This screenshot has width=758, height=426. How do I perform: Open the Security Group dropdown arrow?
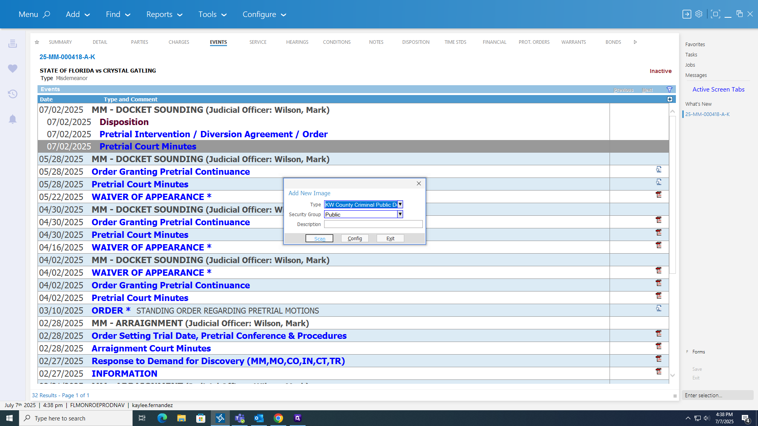click(x=400, y=214)
